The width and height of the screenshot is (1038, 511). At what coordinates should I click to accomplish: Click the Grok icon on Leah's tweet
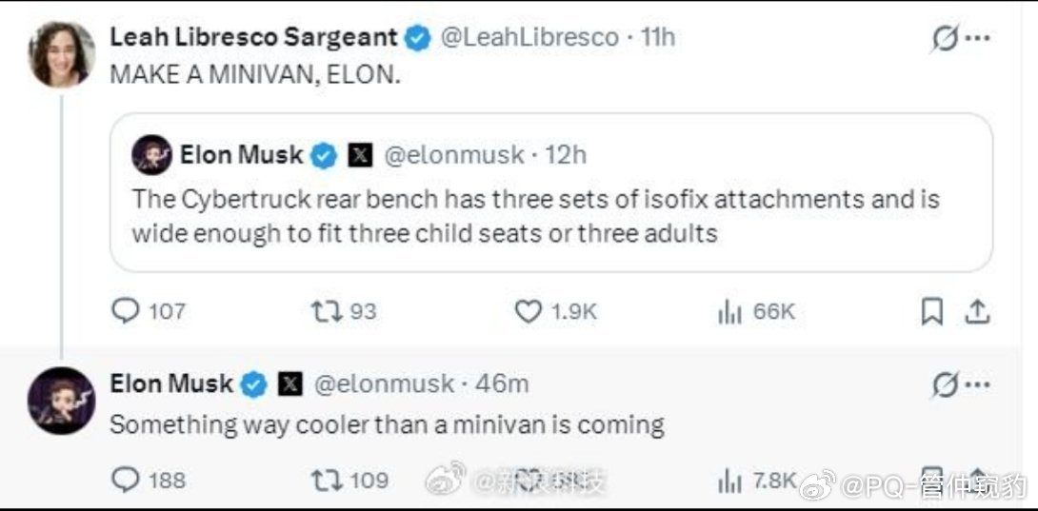[943, 39]
